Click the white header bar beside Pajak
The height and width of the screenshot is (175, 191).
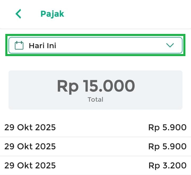[127, 14]
